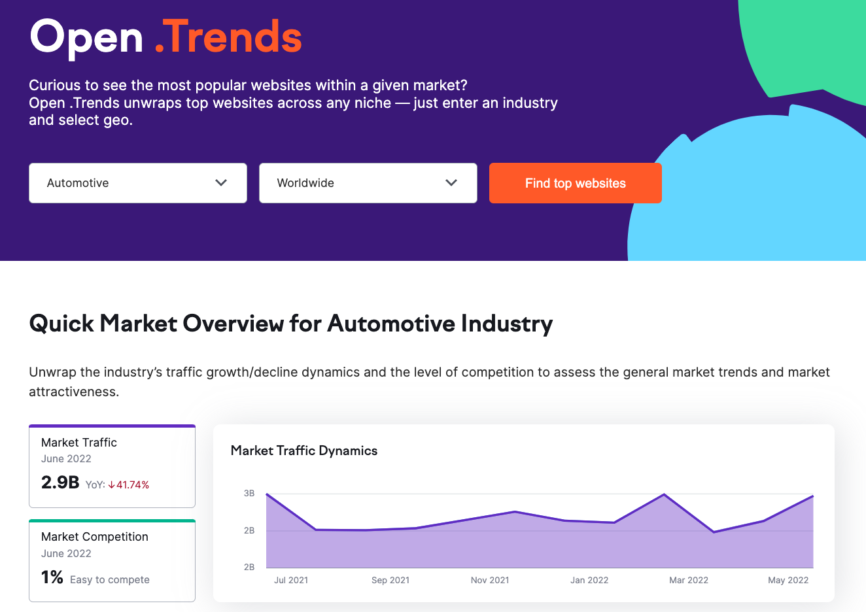Click the Nov 2021 axis label
The width and height of the screenshot is (866, 612).
click(490, 580)
